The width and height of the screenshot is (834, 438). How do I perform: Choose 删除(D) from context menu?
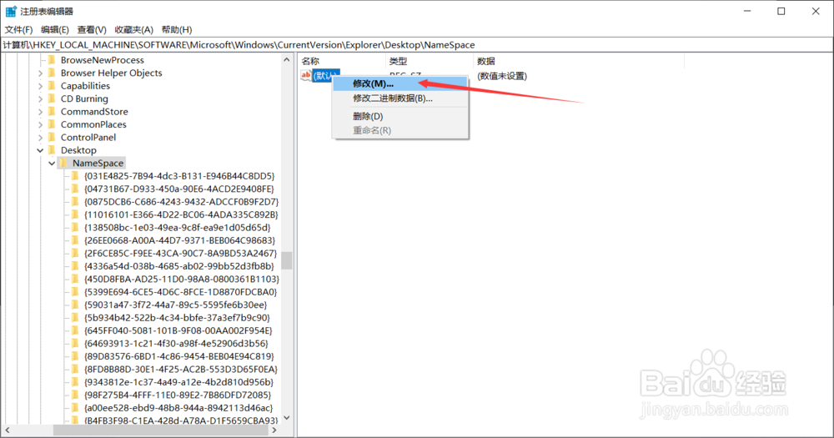(400, 116)
